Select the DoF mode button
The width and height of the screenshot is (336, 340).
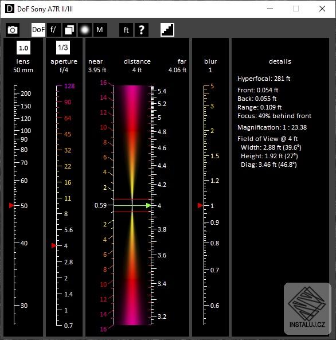click(38, 30)
